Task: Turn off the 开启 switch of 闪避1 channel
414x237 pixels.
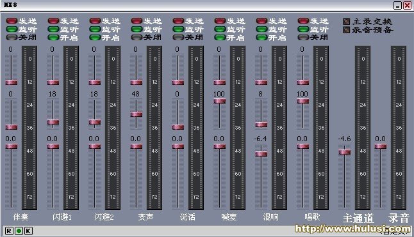Action: 53,37
